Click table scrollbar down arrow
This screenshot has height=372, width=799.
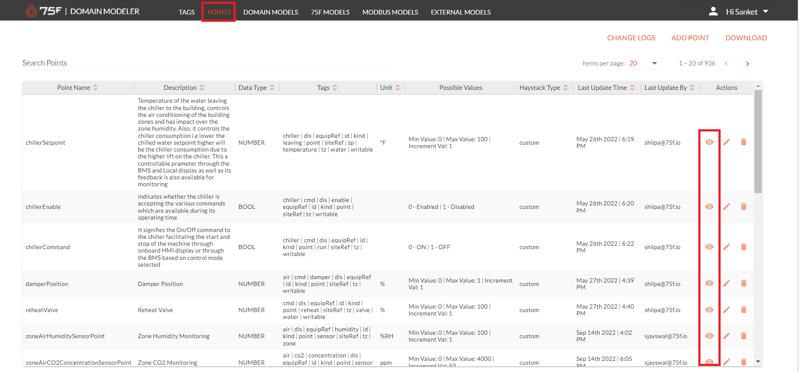coord(758,362)
